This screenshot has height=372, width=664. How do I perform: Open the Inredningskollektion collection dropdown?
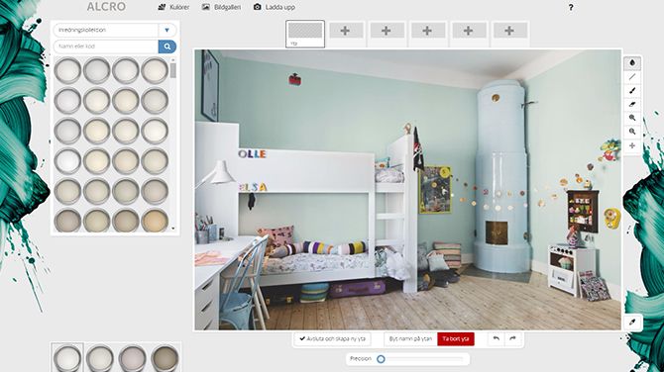(115, 30)
